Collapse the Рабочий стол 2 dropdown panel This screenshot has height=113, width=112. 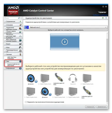pos(106,27)
